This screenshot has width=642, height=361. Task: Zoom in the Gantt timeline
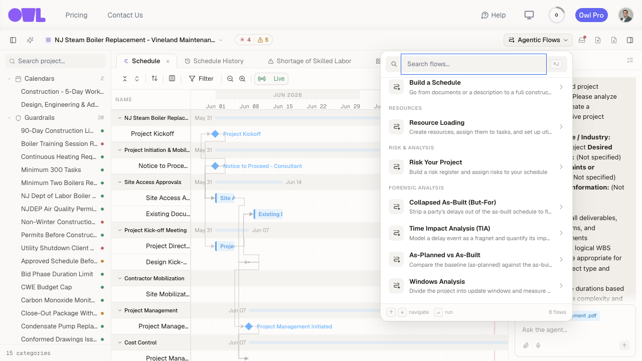click(242, 79)
